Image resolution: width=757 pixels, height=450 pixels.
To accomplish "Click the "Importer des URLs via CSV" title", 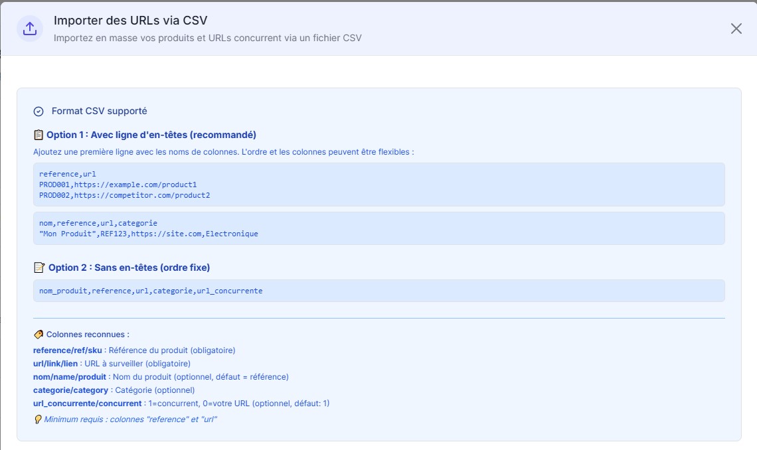I will click(x=135, y=21).
